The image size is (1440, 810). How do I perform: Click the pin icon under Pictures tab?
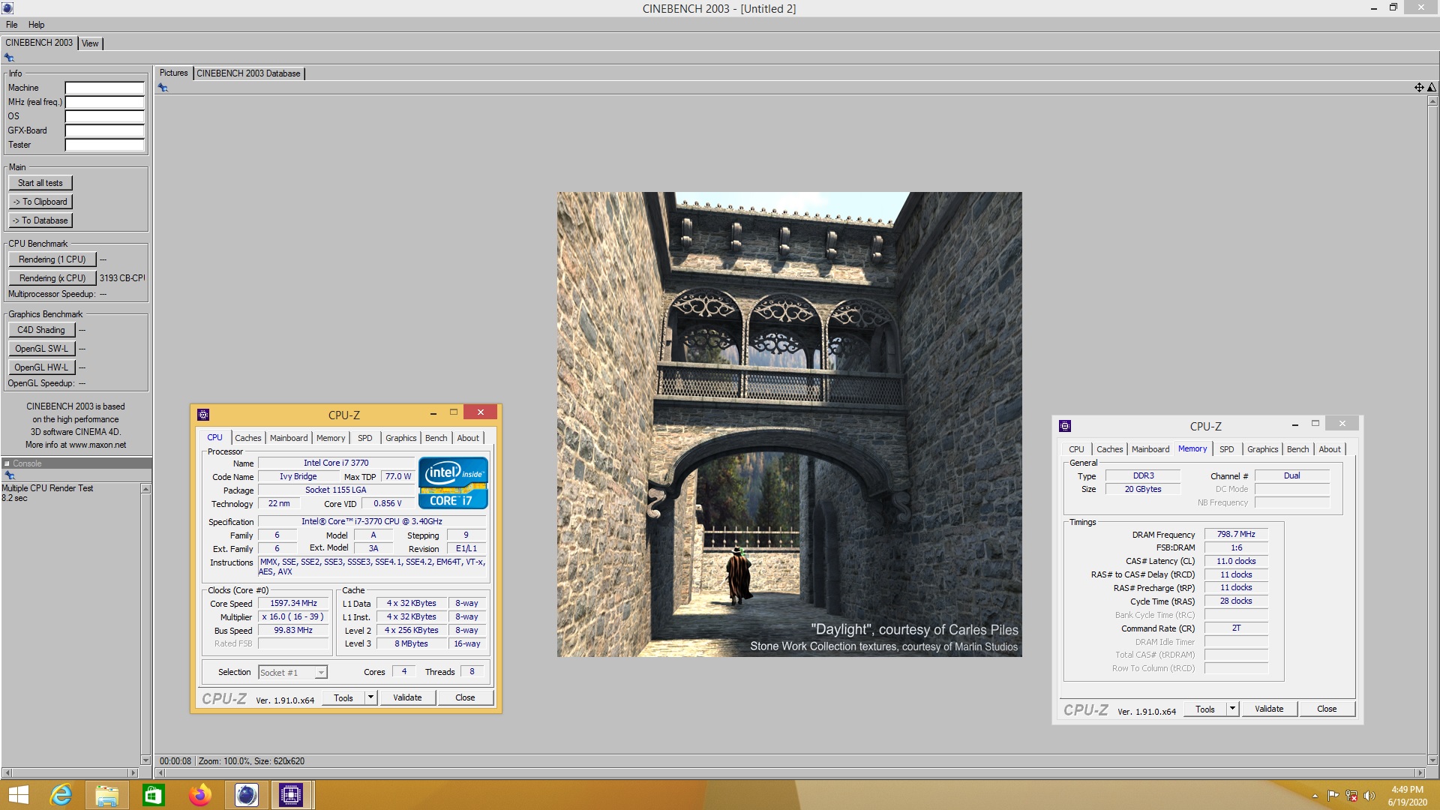pyautogui.click(x=163, y=88)
